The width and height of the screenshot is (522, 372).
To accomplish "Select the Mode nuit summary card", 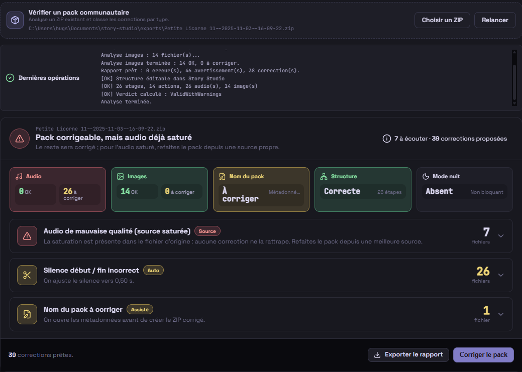I will (464, 189).
